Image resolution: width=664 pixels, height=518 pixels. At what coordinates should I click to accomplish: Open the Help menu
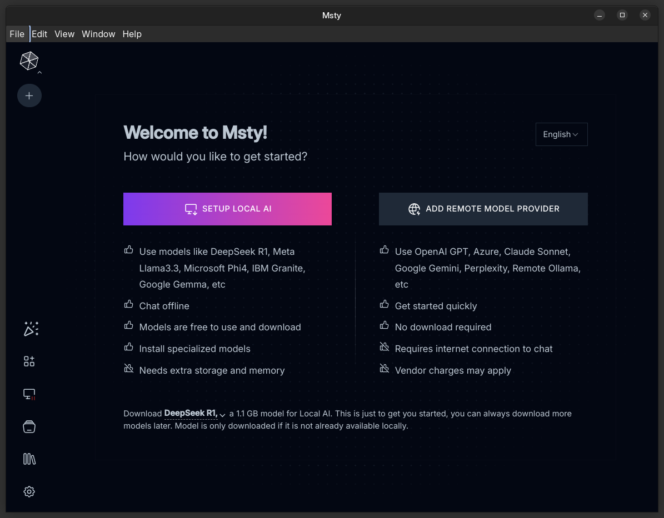click(132, 34)
